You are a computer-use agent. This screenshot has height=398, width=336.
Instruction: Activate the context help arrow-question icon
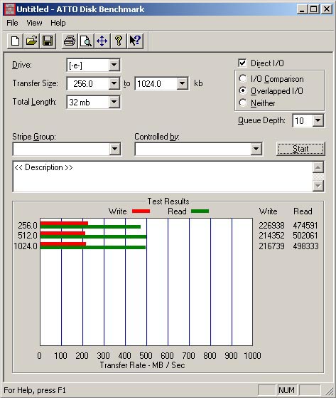135,41
